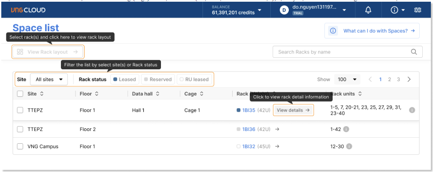The height and width of the screenshot is (172, 433).
Task: Toggle the select-all checkbox in table header
Action: coord(20,94)
